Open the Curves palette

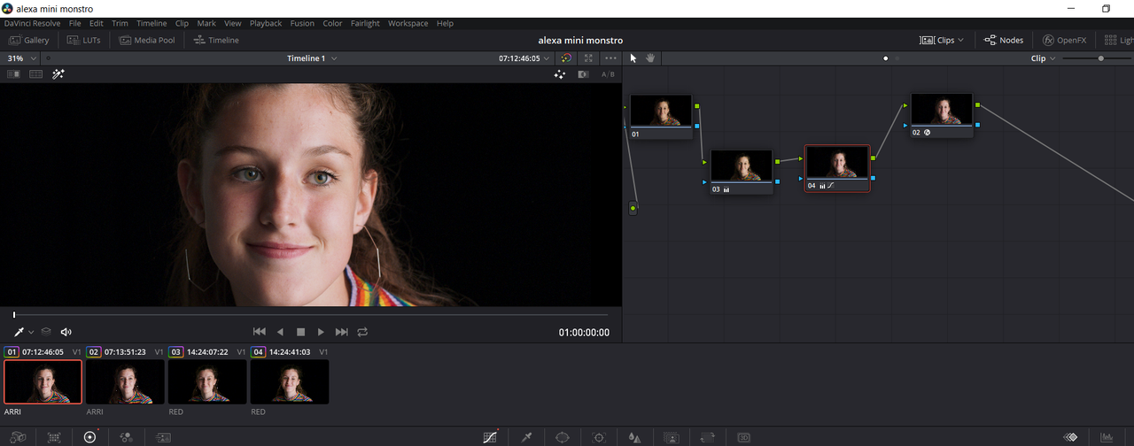point(490,437)
